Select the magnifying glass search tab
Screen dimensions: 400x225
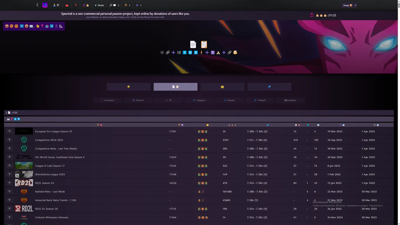tap(269, 87)
